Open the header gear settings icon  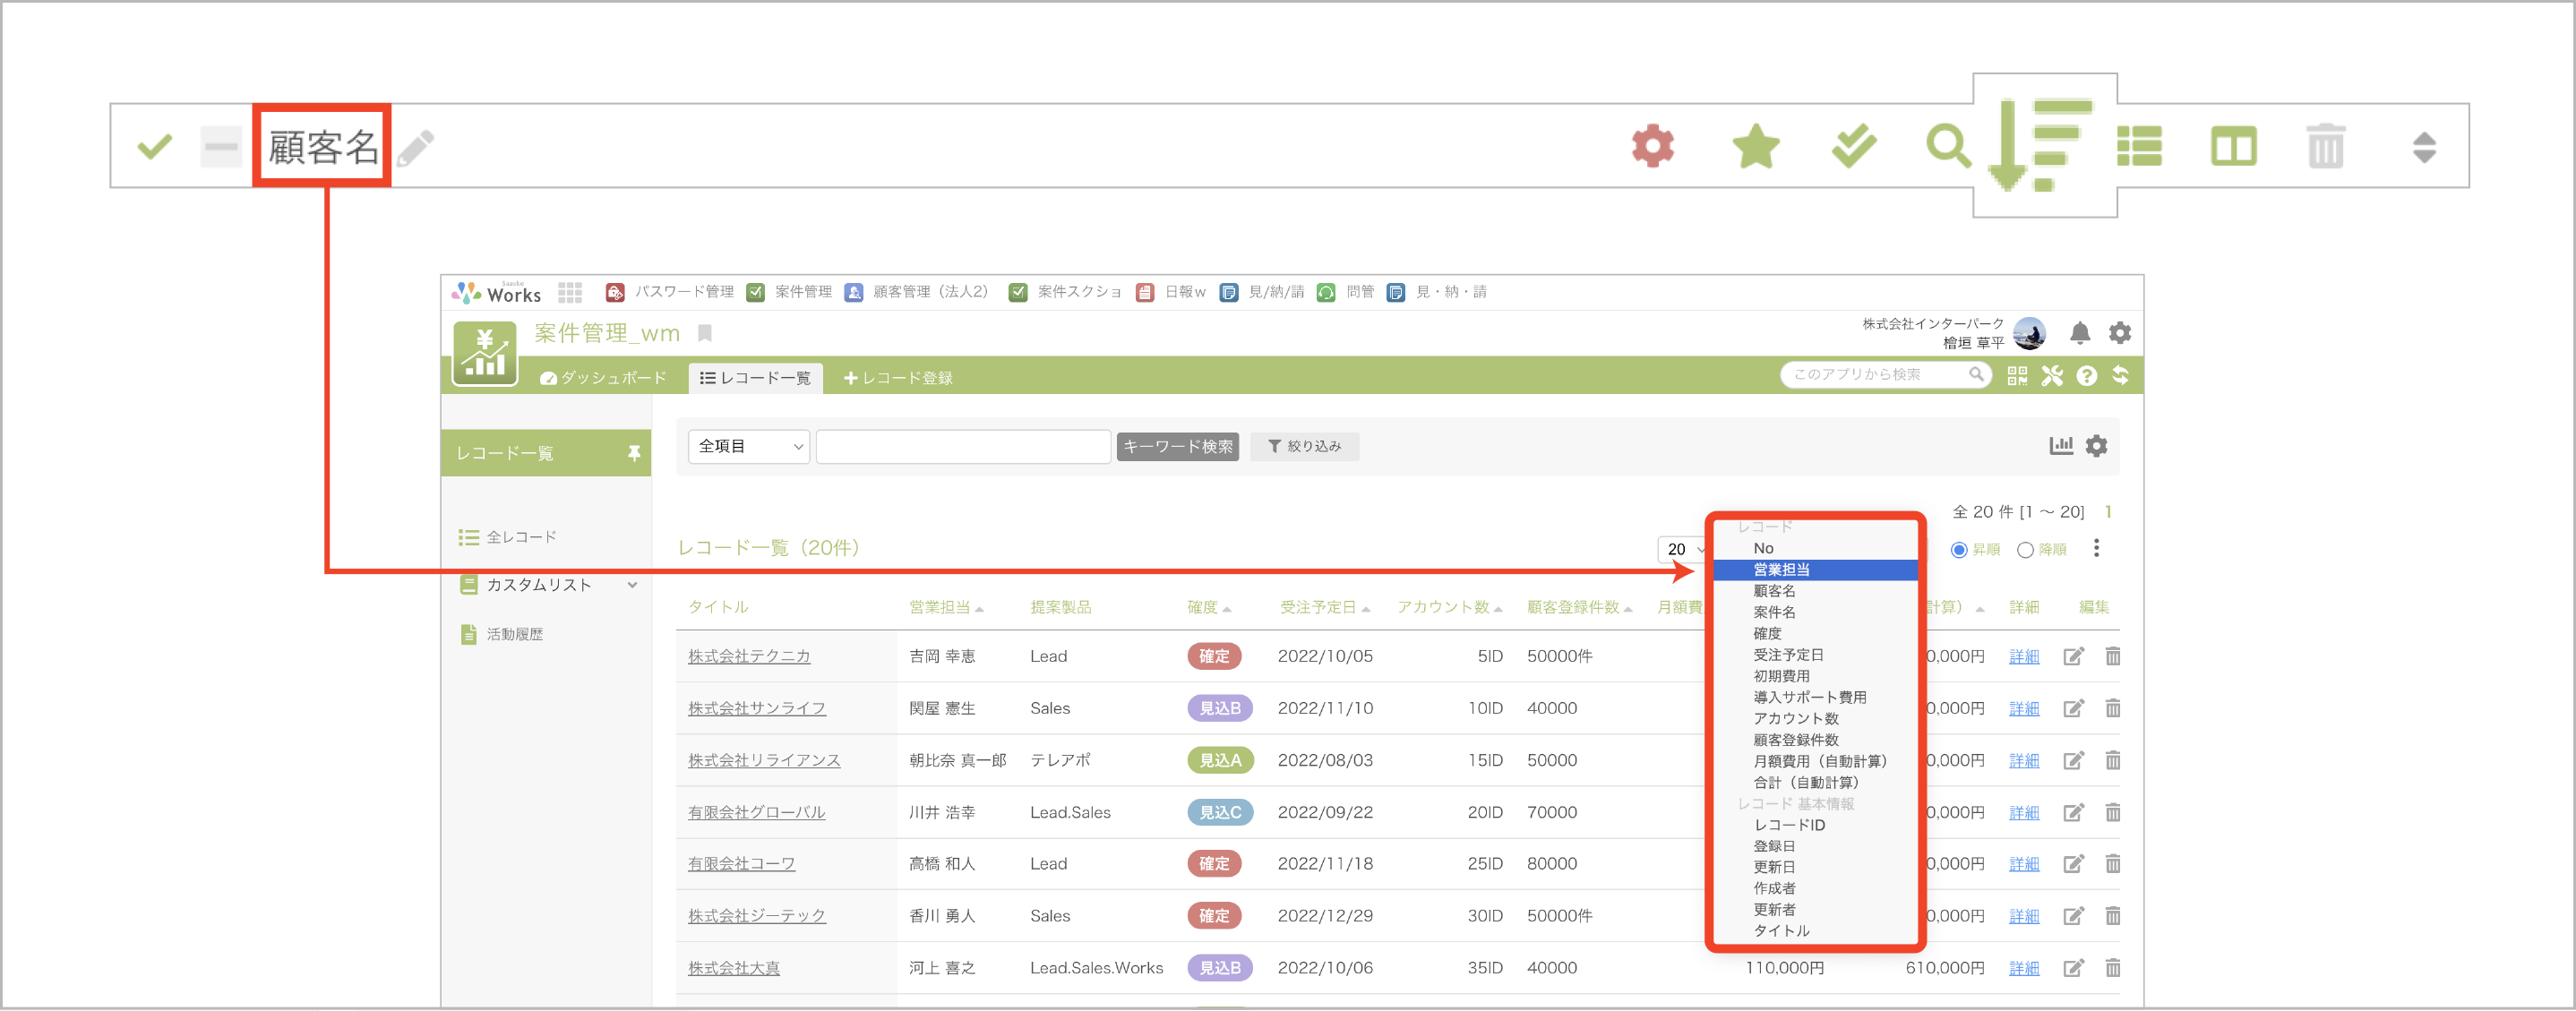pyautogui.click(x=2119, y=333)
